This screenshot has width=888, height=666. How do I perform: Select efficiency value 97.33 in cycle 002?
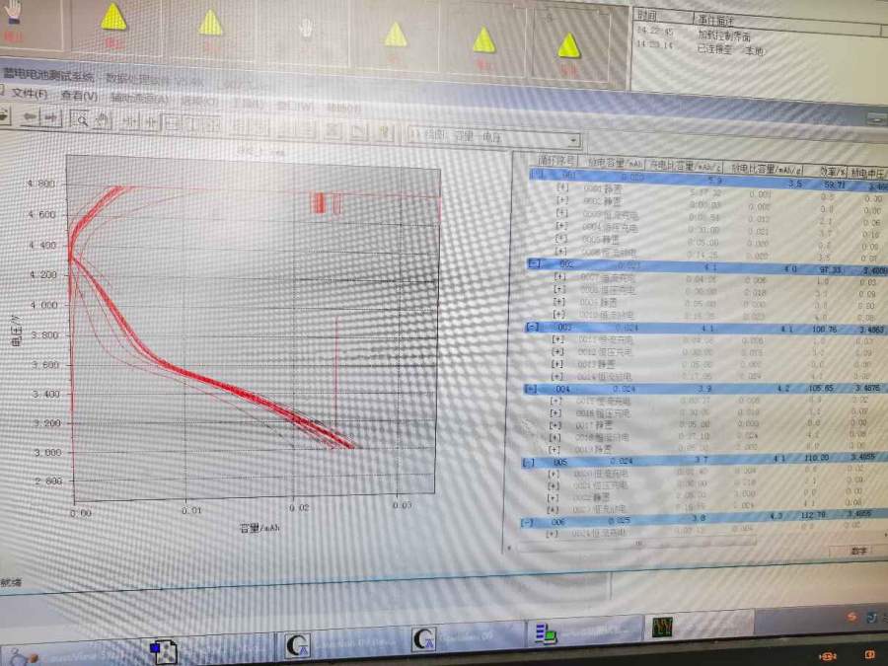point(830,270)
